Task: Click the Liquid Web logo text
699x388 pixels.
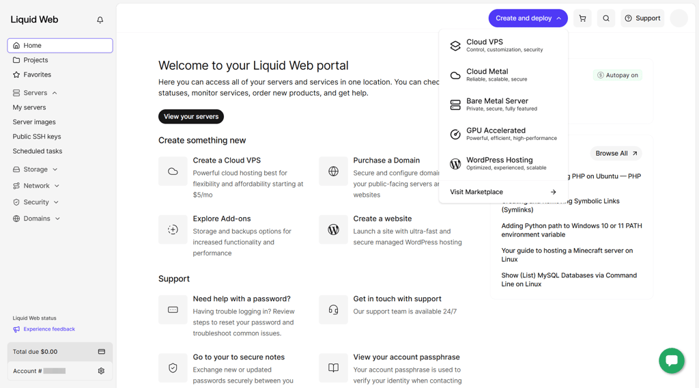Action: [x=34, y=20]
